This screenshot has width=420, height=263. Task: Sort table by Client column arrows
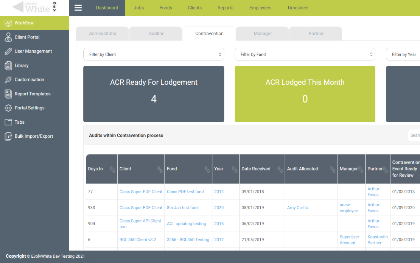click(160, 169)
